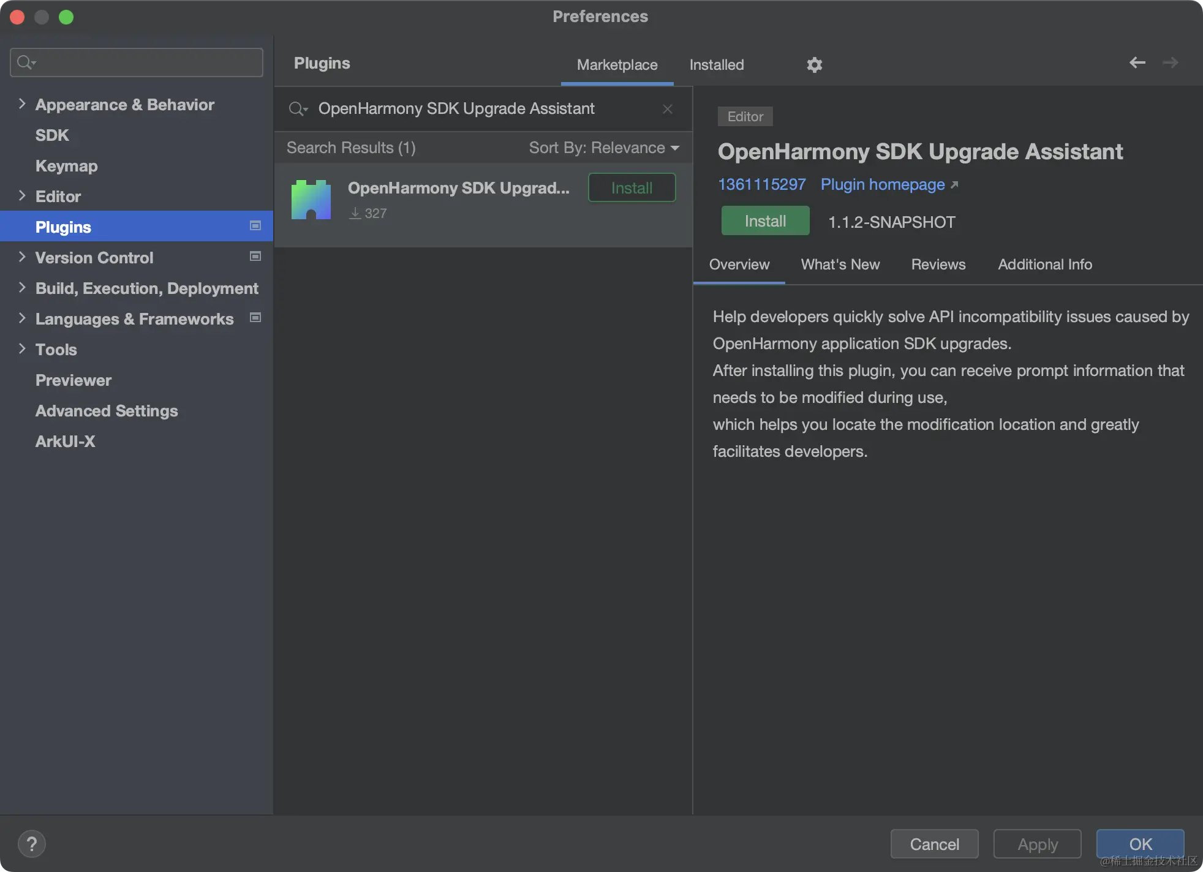Expand the Tools settings node

pyautogui.click(x=22, y=349)
